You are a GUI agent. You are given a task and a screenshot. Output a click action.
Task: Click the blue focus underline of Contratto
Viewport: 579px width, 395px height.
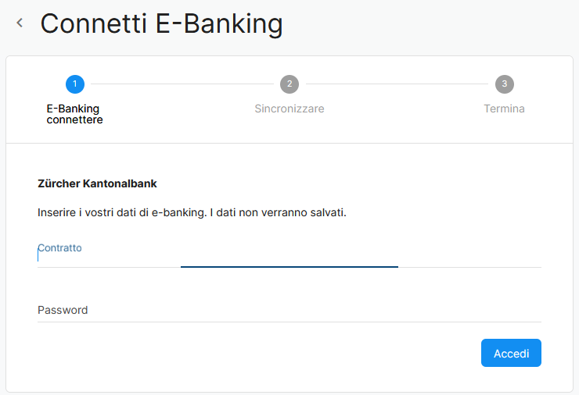click(289, 267)
